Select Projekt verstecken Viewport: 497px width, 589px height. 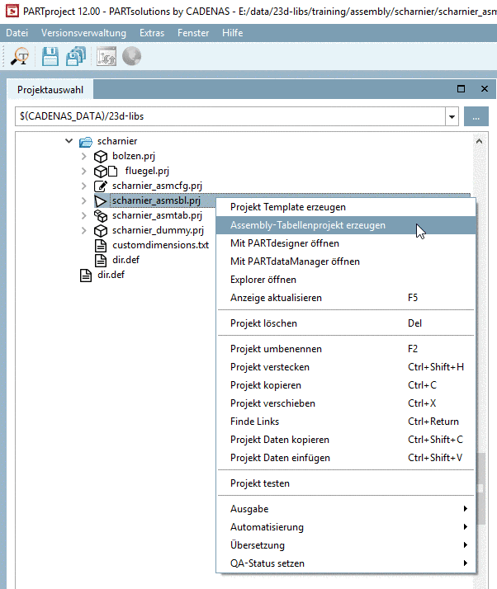coord(346,367)
